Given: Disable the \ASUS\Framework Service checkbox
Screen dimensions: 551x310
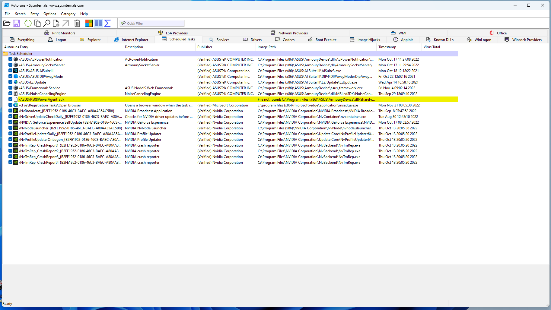Looking at the screenshot, I should pyautogui.click(x=10, y=88).
